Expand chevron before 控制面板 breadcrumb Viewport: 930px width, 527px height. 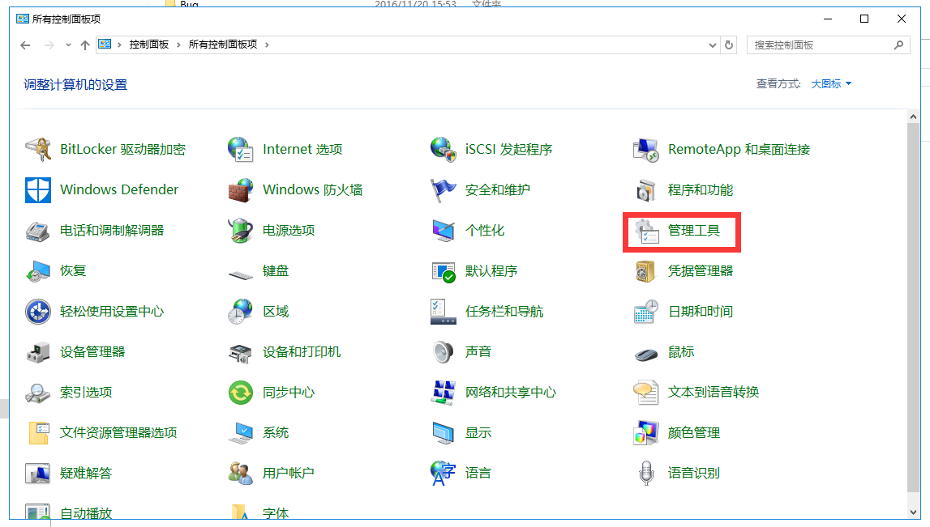click(x=119, y=45)
